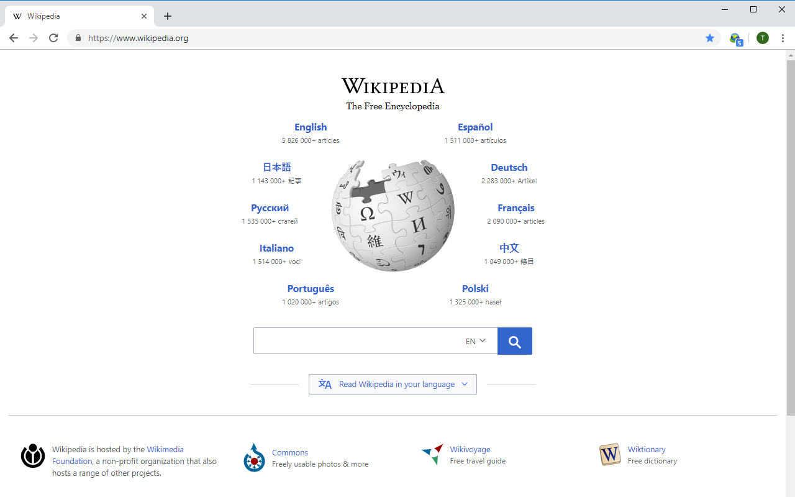
Task: Open the EN search language dropdown
Action: tap(476, 341)
